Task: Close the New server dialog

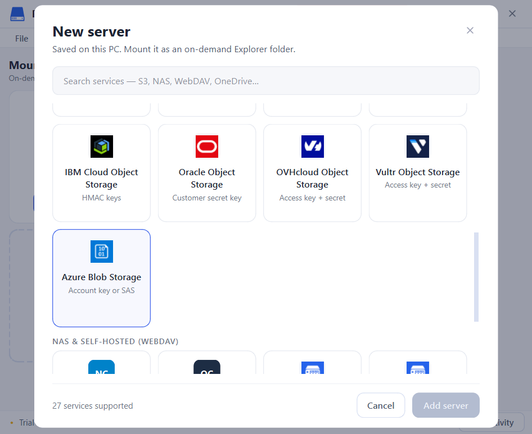Action: 470,30
